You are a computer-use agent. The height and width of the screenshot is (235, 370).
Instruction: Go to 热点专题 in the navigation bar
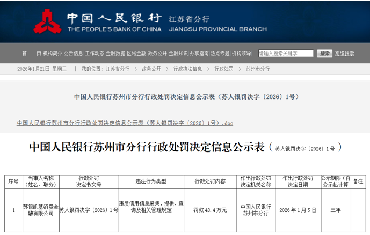[x=220, y=54]
